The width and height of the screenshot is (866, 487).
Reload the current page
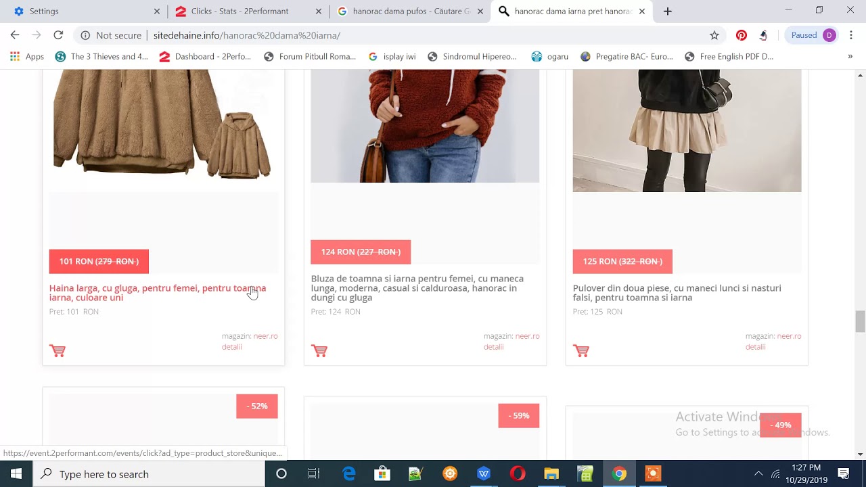pos(58,35)
